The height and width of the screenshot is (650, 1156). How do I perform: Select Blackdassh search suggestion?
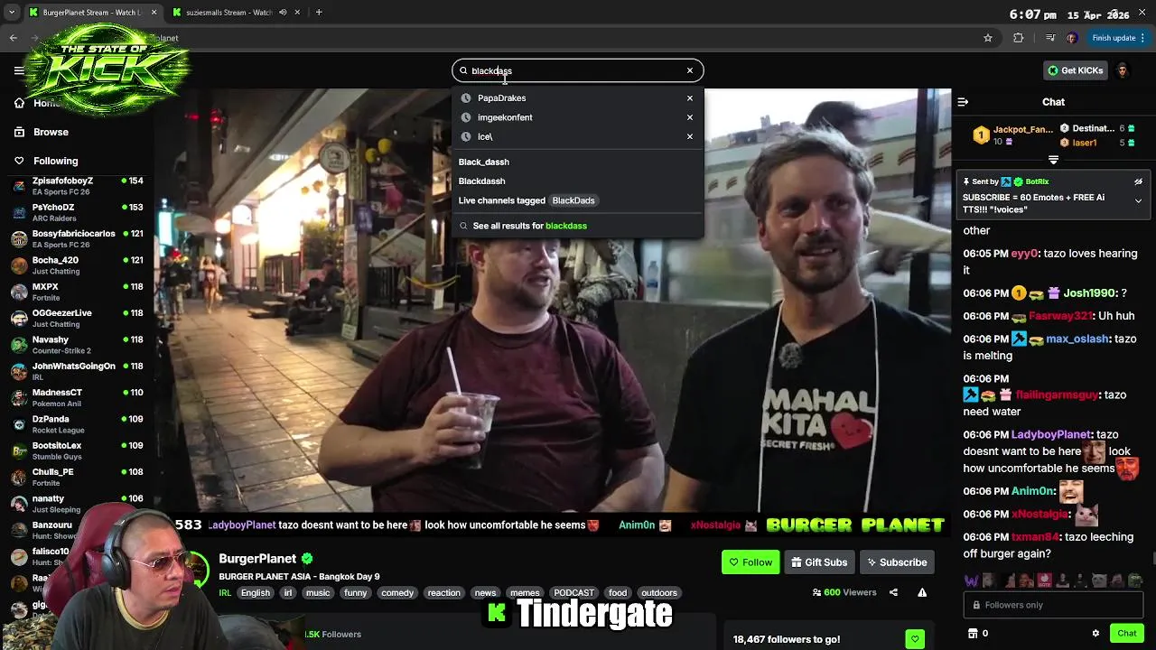coord(481,181)
